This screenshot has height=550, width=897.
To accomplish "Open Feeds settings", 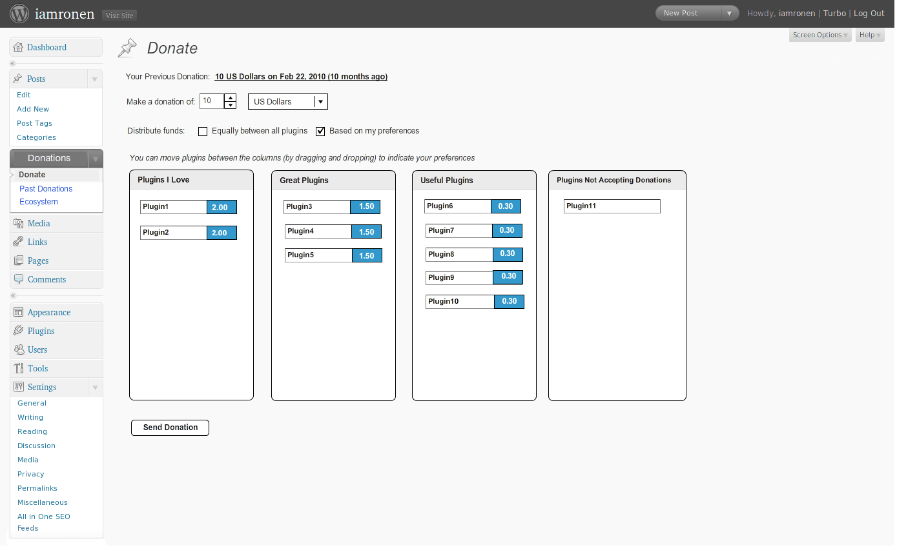I will 28,528.
